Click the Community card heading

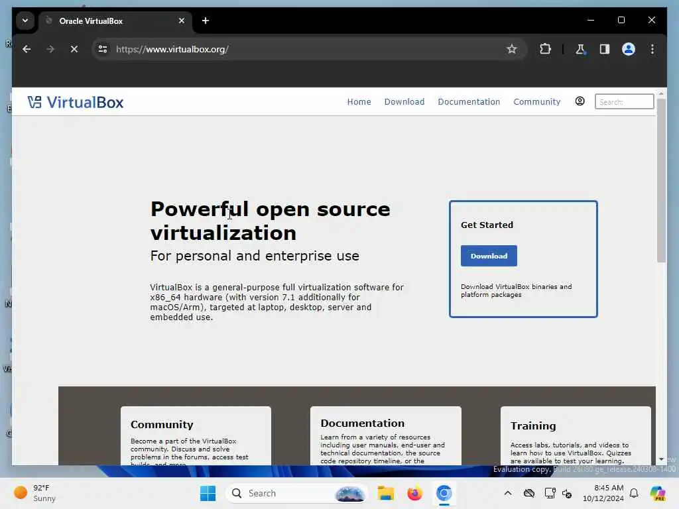point(162,425)
